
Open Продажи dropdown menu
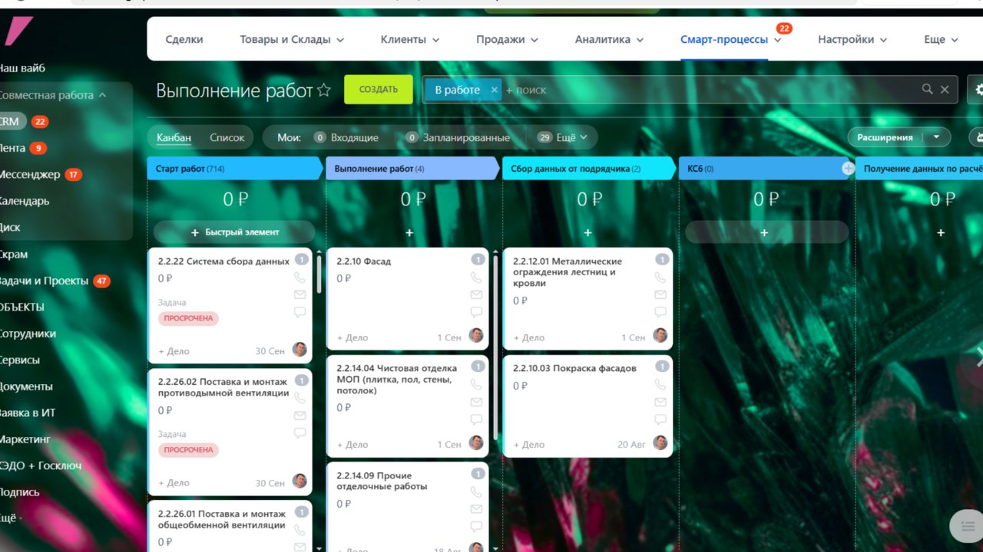507,39
